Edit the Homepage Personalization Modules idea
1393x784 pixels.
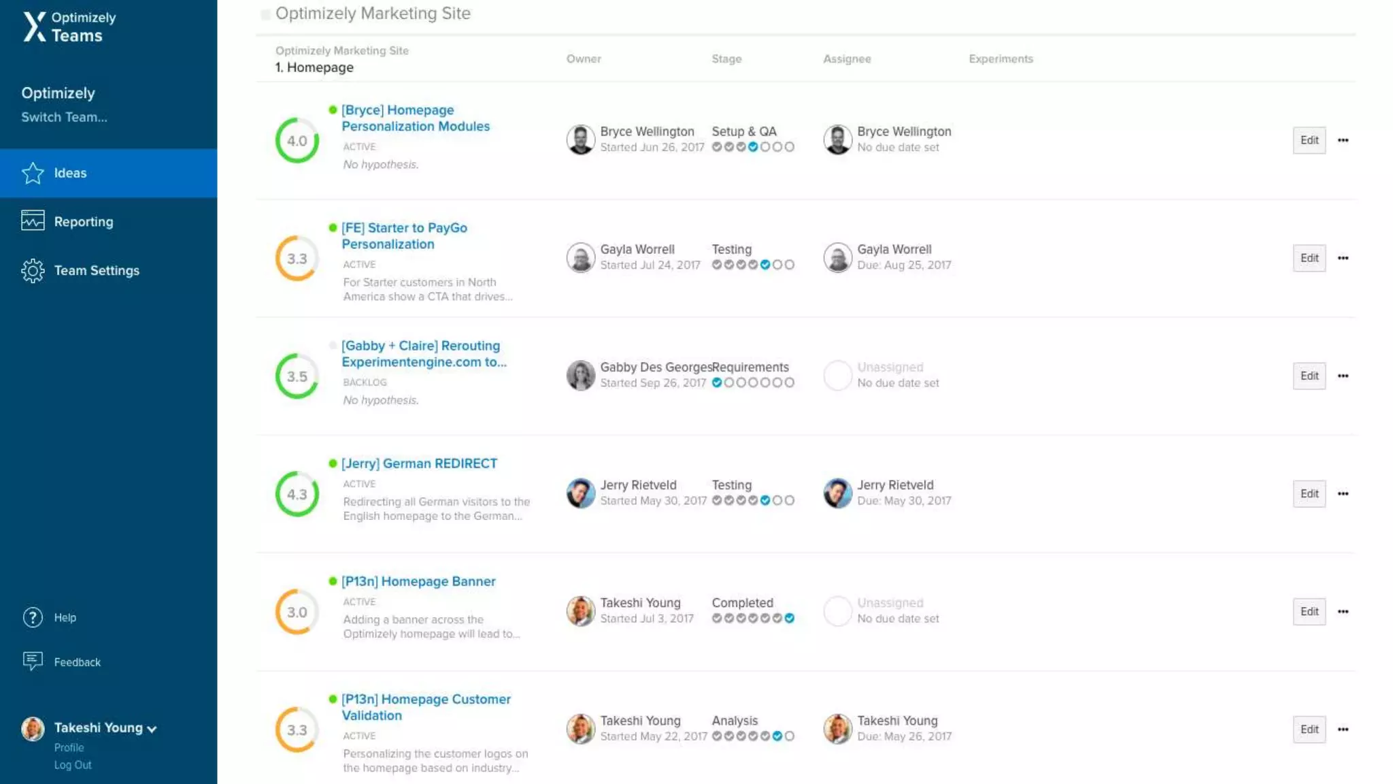1309,140
